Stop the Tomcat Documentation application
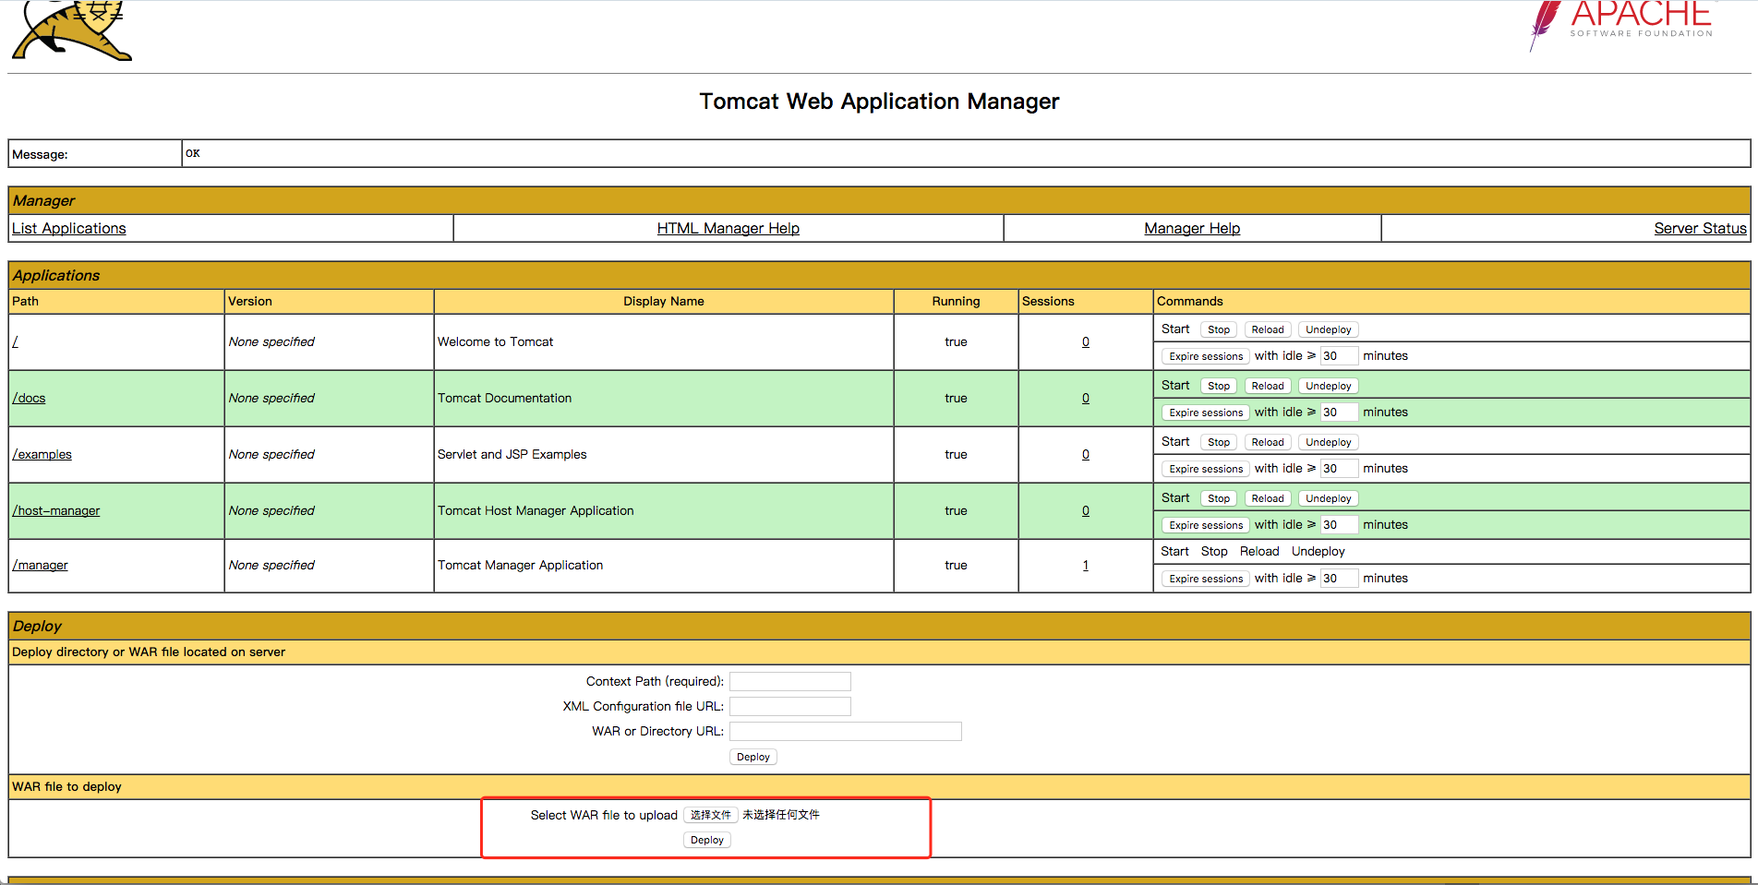Viewport: 1758px width, 885px height. click(x=1219, y=386)
